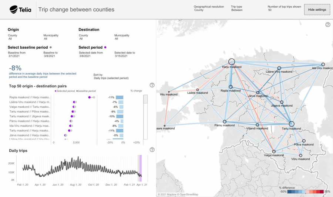Select Ida-Viru maakond node on map
The width and height of the screenshot is (333, 197).
323,65
